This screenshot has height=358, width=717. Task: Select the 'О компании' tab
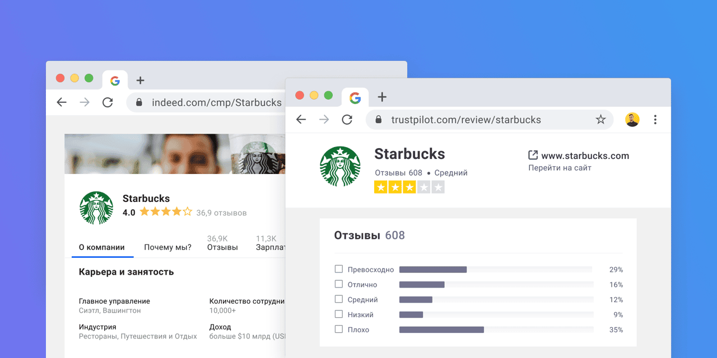pyautogui.click(x=102, y=247)
